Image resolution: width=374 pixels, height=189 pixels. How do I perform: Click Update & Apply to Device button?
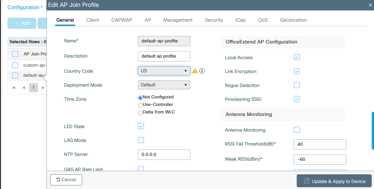(x=334, y=181)
